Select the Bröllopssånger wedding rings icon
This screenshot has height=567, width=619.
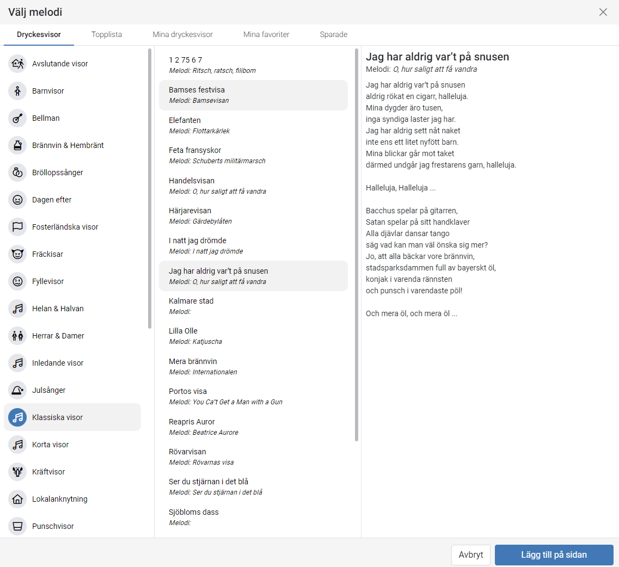click(x=17, y=172)
